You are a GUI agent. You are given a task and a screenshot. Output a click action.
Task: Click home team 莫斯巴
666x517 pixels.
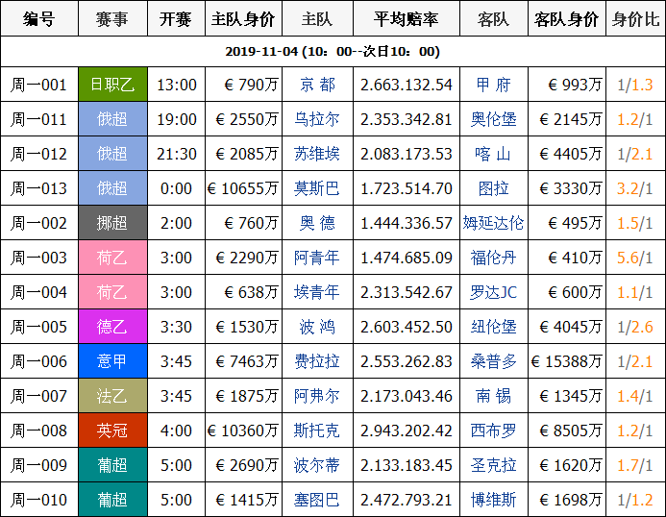click(x=317, y=188)
